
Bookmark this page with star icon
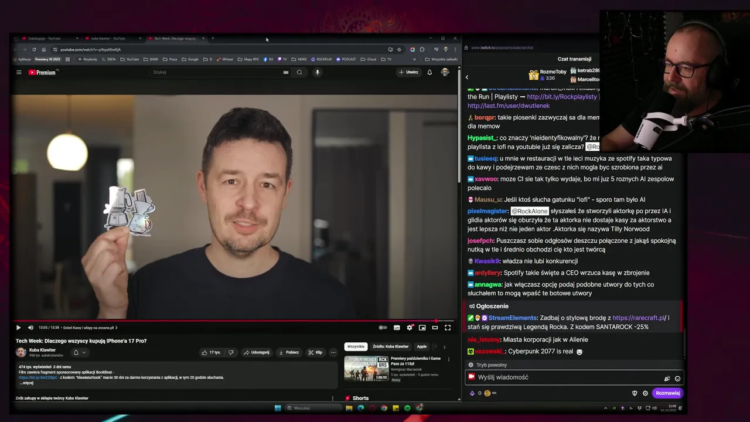point(399,49)
